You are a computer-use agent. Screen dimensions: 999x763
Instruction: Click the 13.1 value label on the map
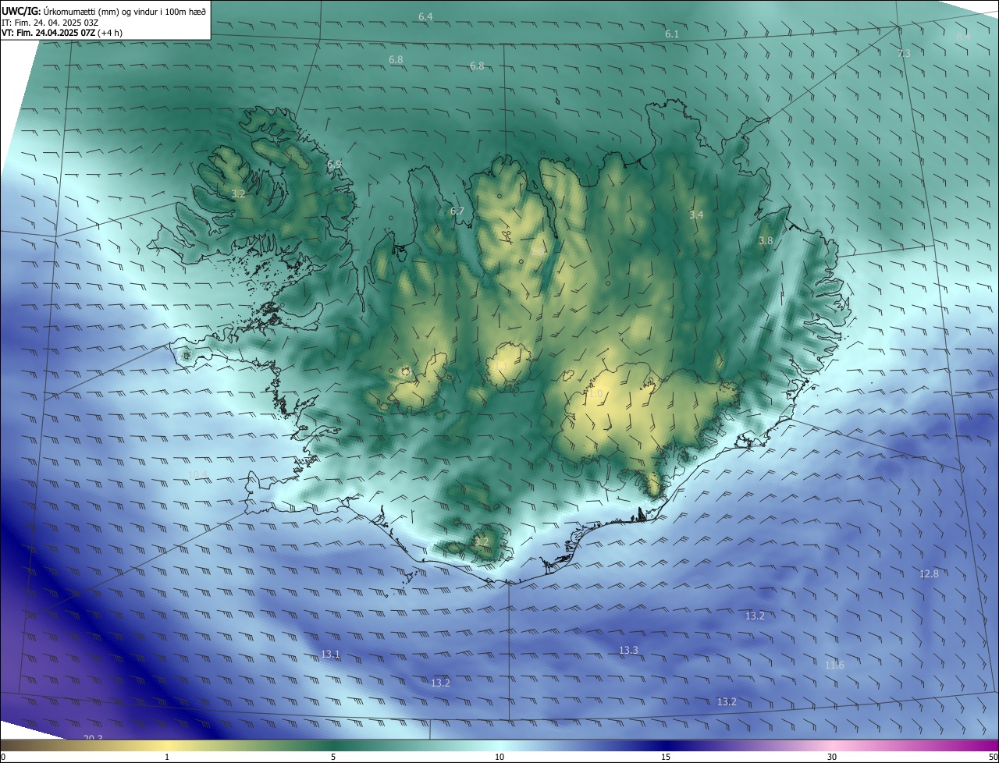pyautogui.click(x=330, y=654)
